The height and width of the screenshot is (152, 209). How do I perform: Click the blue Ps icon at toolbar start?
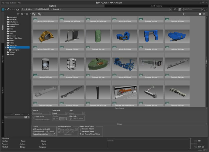(3, 9)
